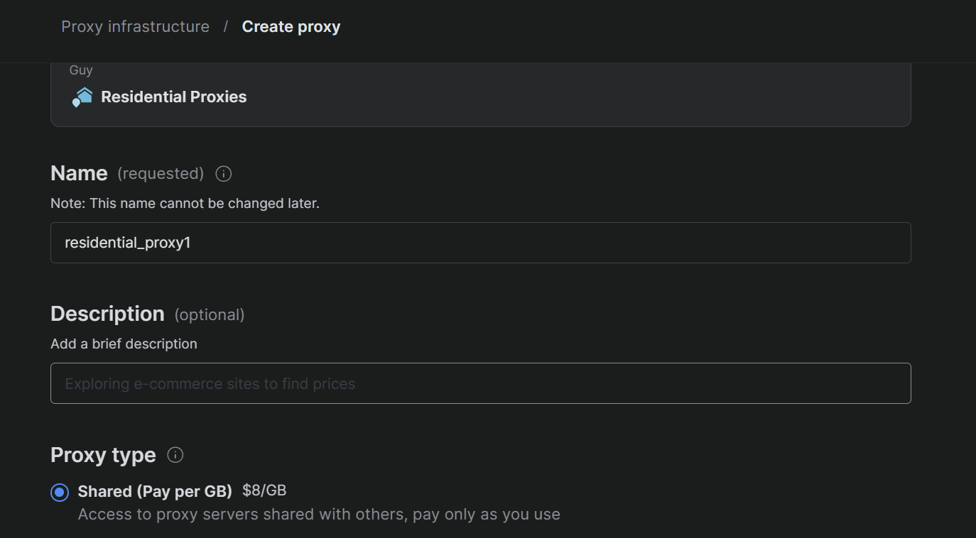976x538 pixels.
Task: Click the info icon beside Name
Action: [223, 174]
